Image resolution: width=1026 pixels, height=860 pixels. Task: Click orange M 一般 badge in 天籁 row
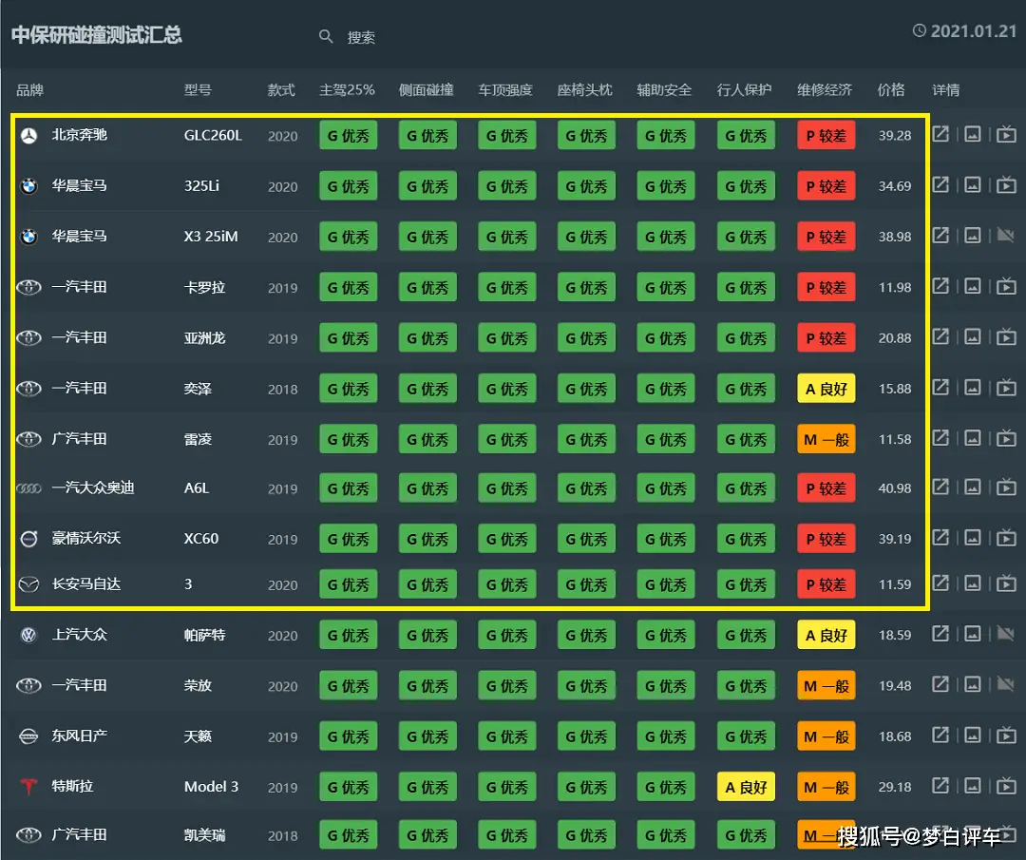click(x=826, y=736)
